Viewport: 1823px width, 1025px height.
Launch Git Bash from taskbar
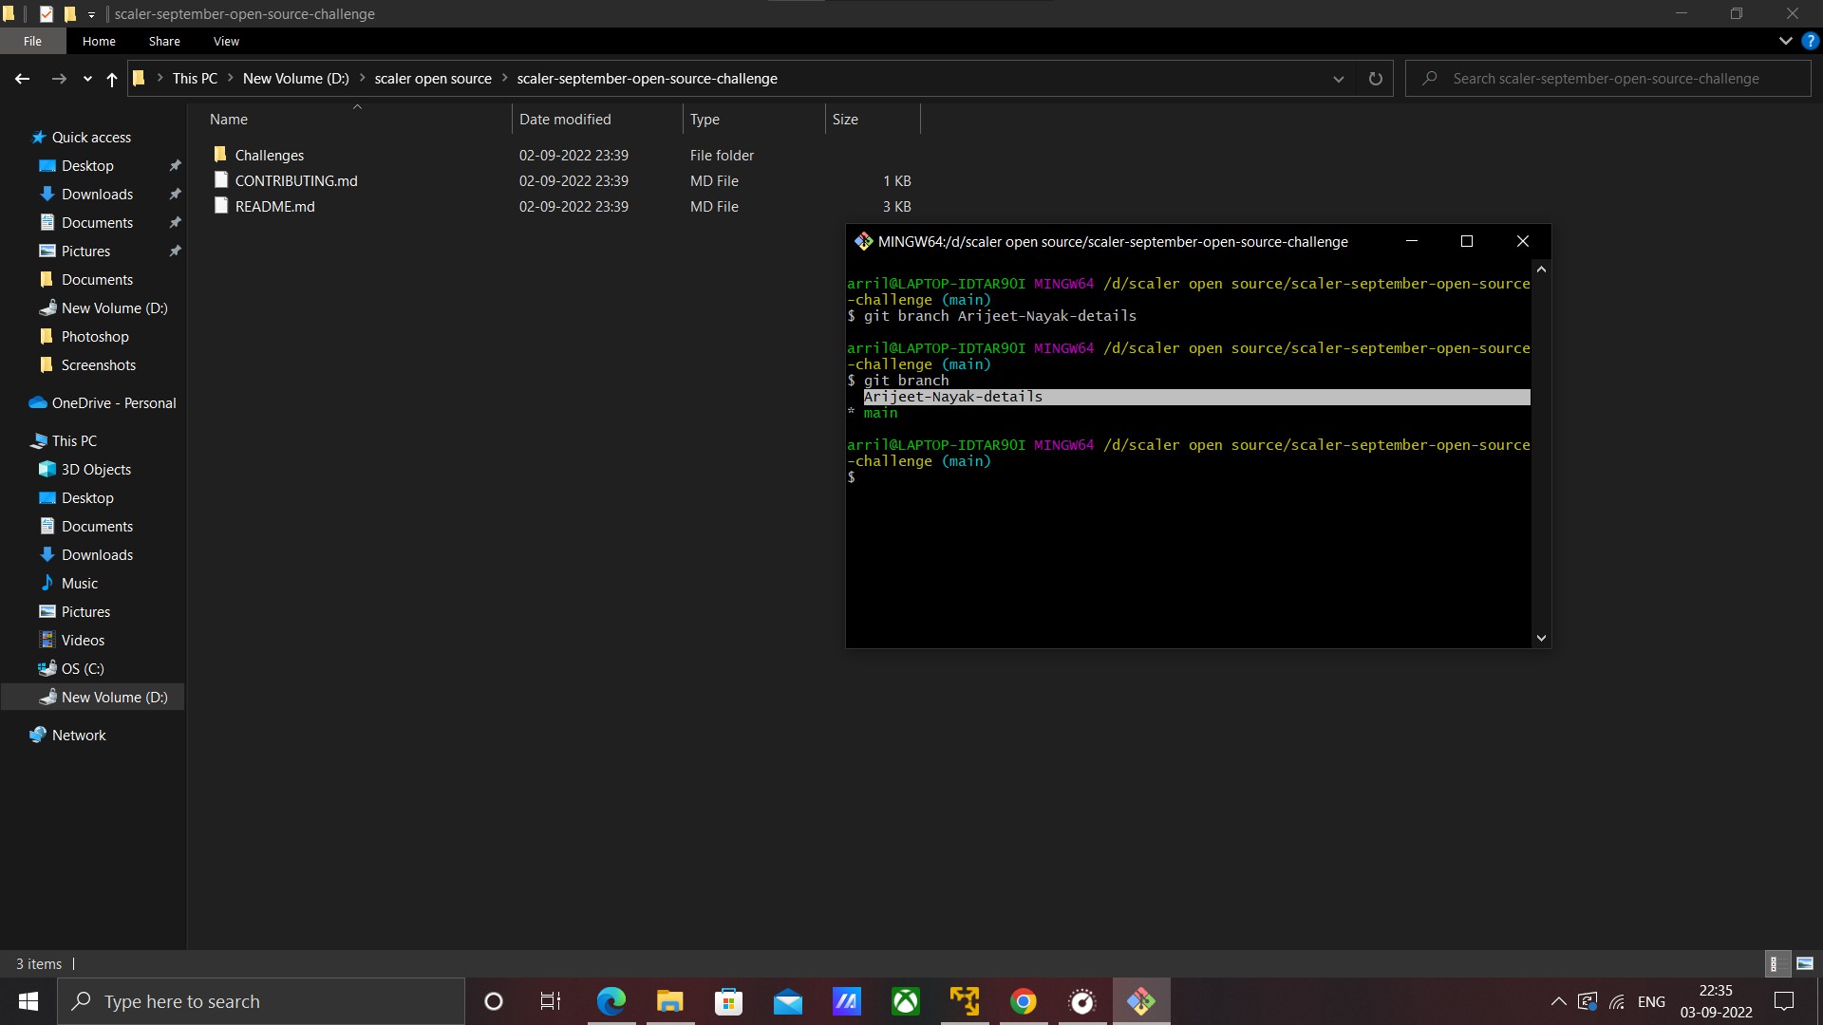(x=1141, y=1000)
